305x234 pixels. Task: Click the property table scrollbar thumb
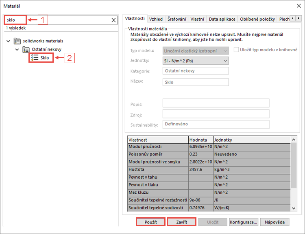(x=294, y=165)
